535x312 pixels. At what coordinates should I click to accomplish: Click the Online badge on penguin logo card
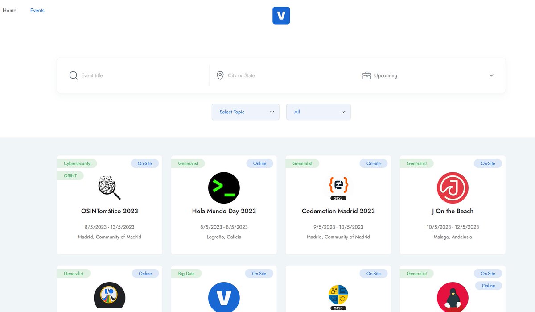coord(488,285)
